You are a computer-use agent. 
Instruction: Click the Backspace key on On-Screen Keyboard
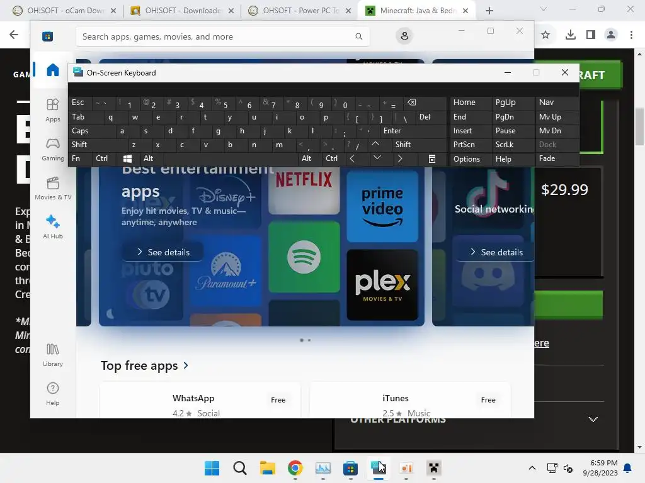pos(412,103)
